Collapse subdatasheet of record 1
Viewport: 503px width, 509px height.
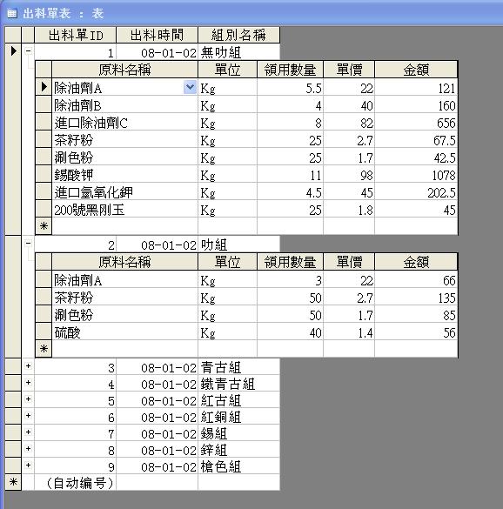tap(28, 51)
